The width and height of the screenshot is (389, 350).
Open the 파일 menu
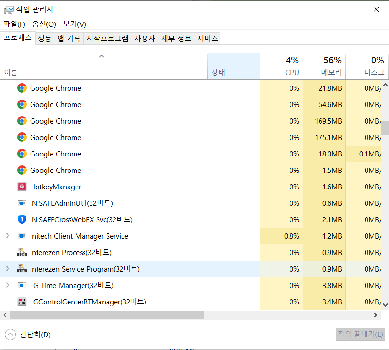pos(14,24)
